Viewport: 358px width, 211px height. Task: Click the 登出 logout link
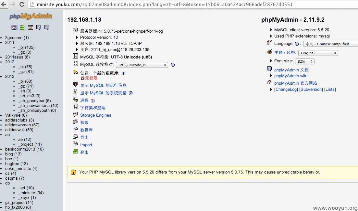click(84, 152)
